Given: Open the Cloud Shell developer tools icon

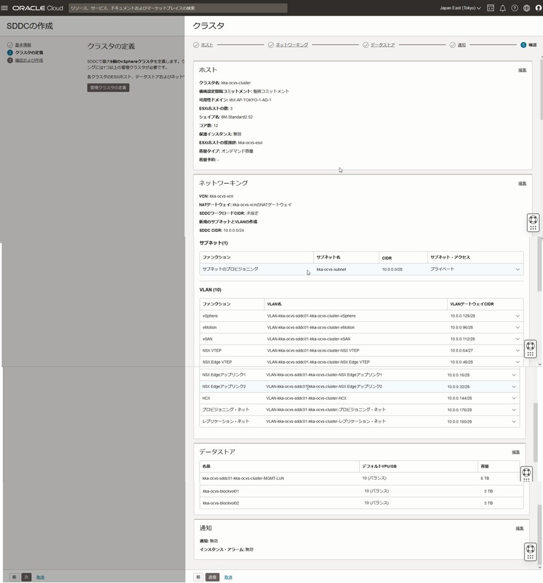Looking at the screenshot, I should (490, 8).
